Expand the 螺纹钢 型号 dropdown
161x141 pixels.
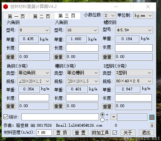coord(134,30)
